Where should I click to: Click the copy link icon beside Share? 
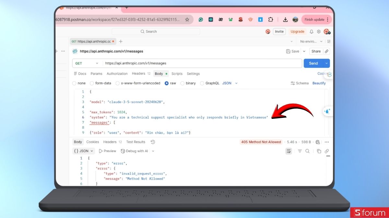pos(327,51)
